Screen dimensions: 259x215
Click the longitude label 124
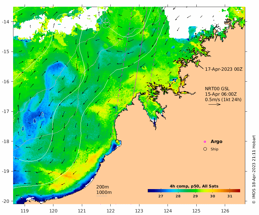[x=168, y=211]
